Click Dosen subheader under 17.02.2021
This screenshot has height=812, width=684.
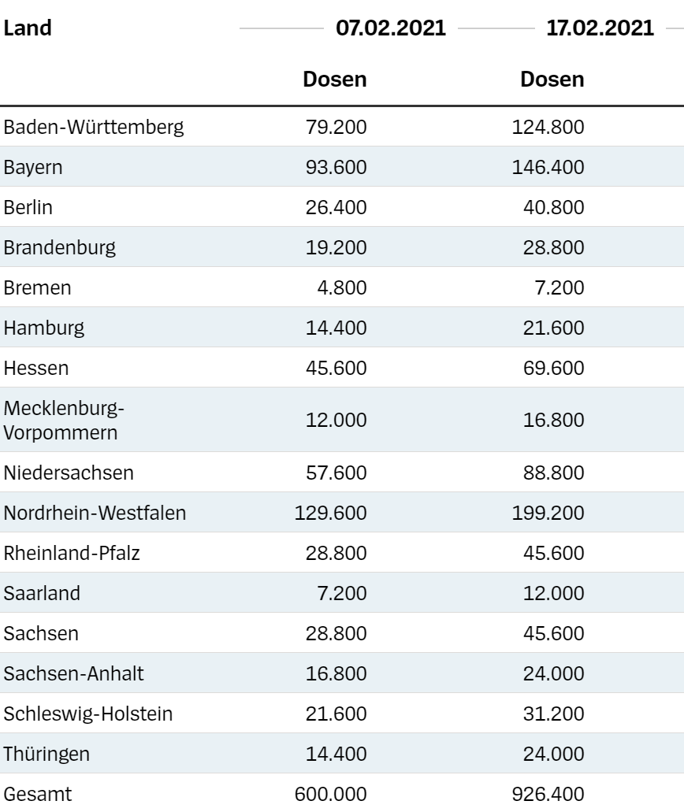click(552, 80)
